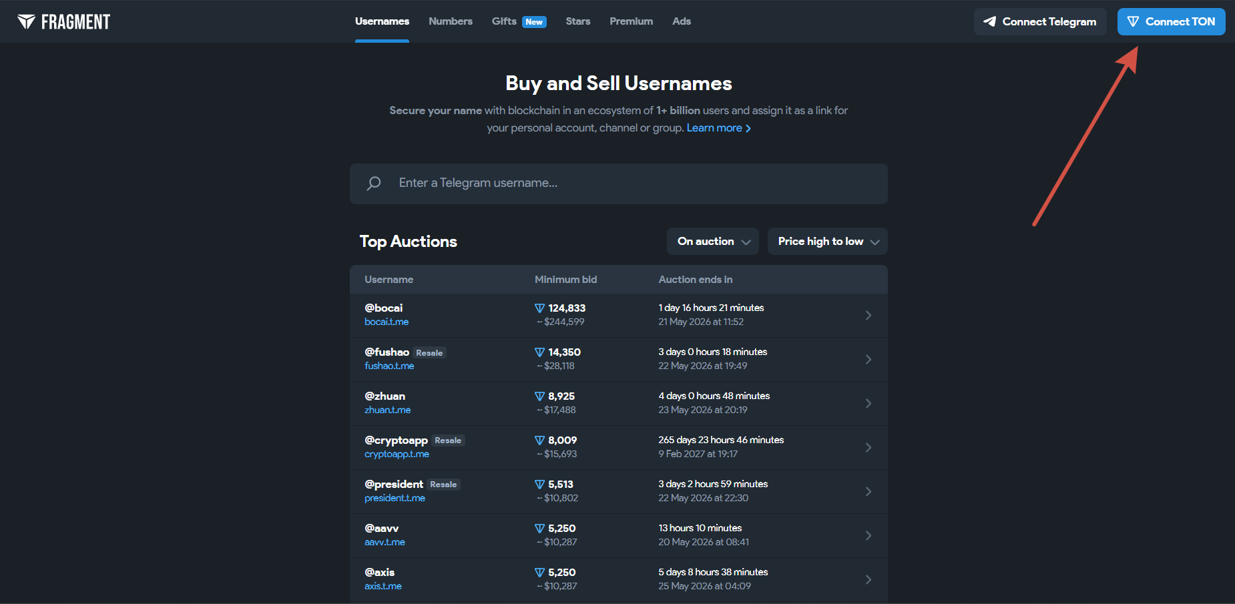Open the bocai.t.me link

click(x=387, y=322)
